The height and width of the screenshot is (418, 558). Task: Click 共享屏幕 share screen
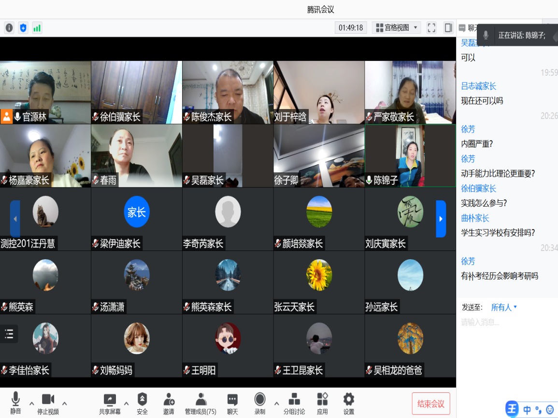tap(110, 403)
